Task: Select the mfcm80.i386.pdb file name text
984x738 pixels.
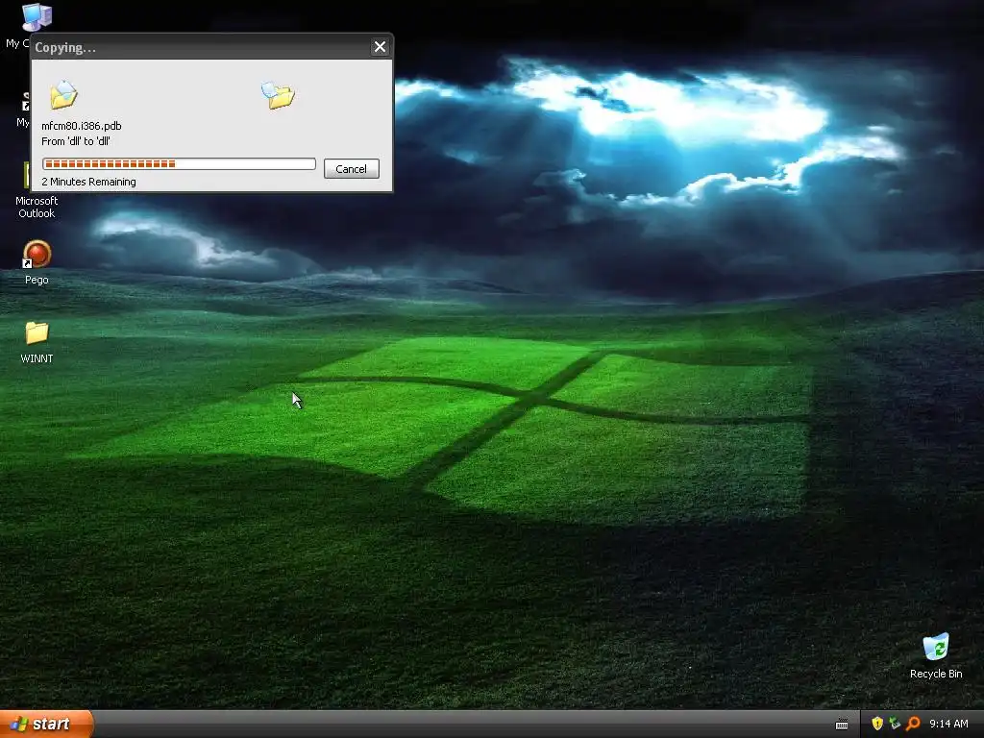Action: [82, 126]
